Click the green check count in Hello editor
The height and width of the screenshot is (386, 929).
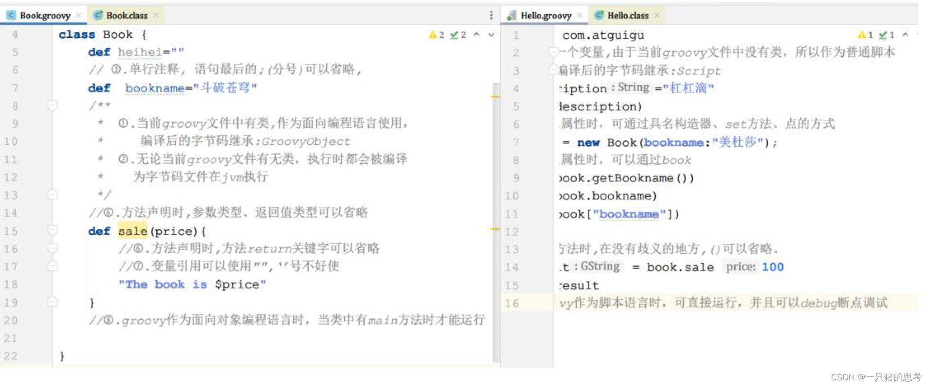[886, 35]
